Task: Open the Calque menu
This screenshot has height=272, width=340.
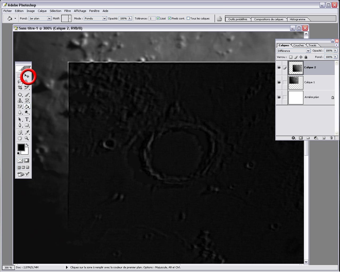Action: click(x=42, y=11)
